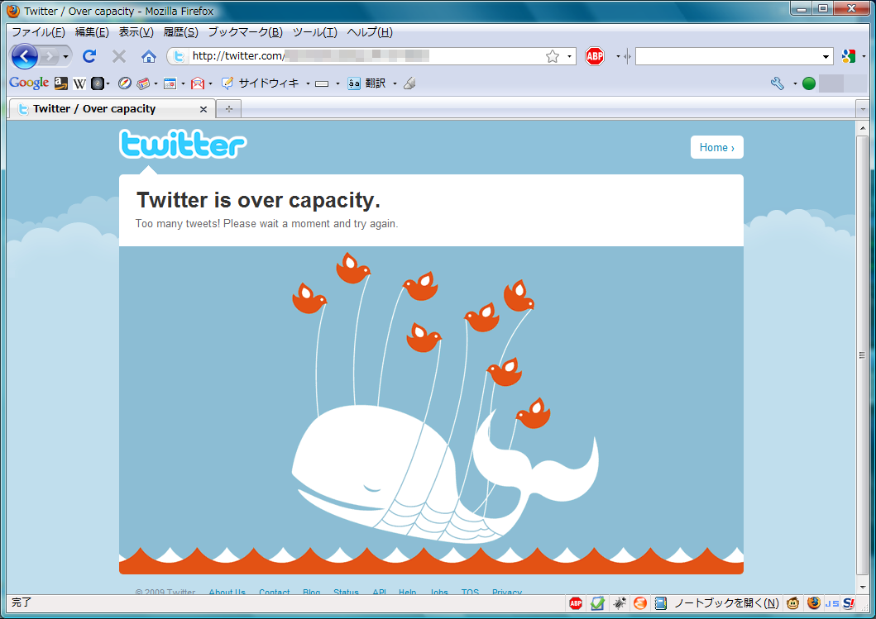876x619 pixels.
Task: Click the Twitter site icon in address bar
Action: (x=178, y=56)
